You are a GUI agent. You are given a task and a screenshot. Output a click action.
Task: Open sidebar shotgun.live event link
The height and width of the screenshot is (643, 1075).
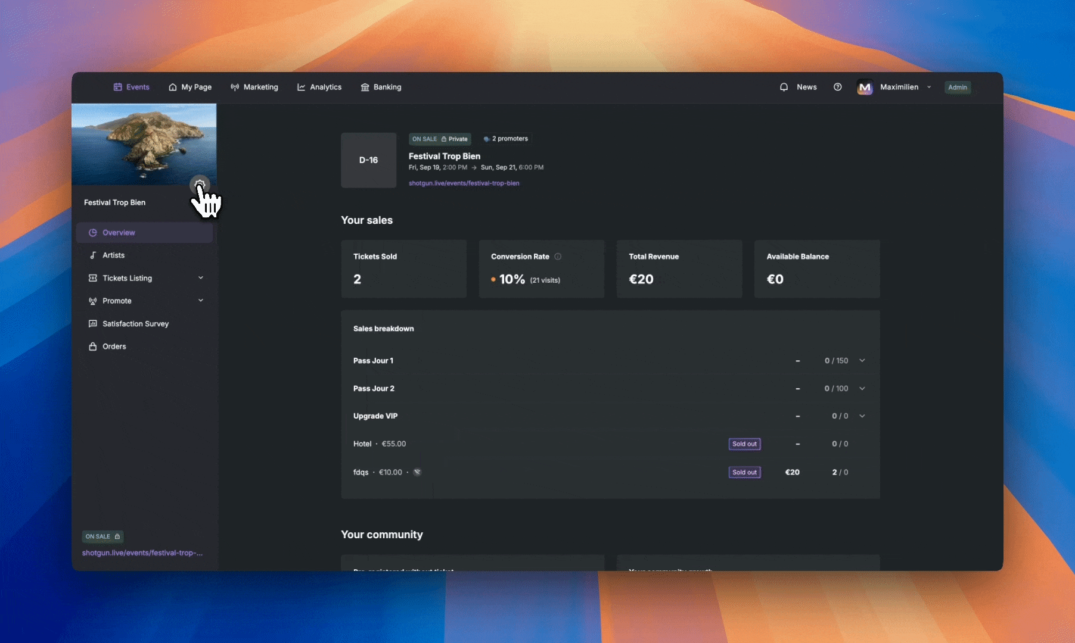coord(142,553)
